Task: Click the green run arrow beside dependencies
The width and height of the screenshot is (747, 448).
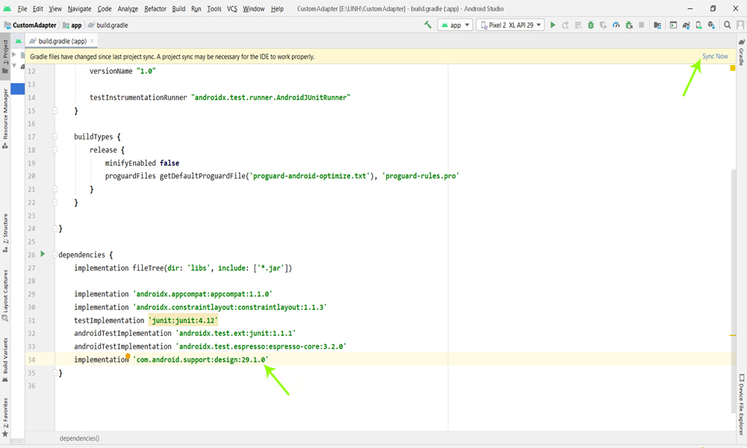Action: 43,254
